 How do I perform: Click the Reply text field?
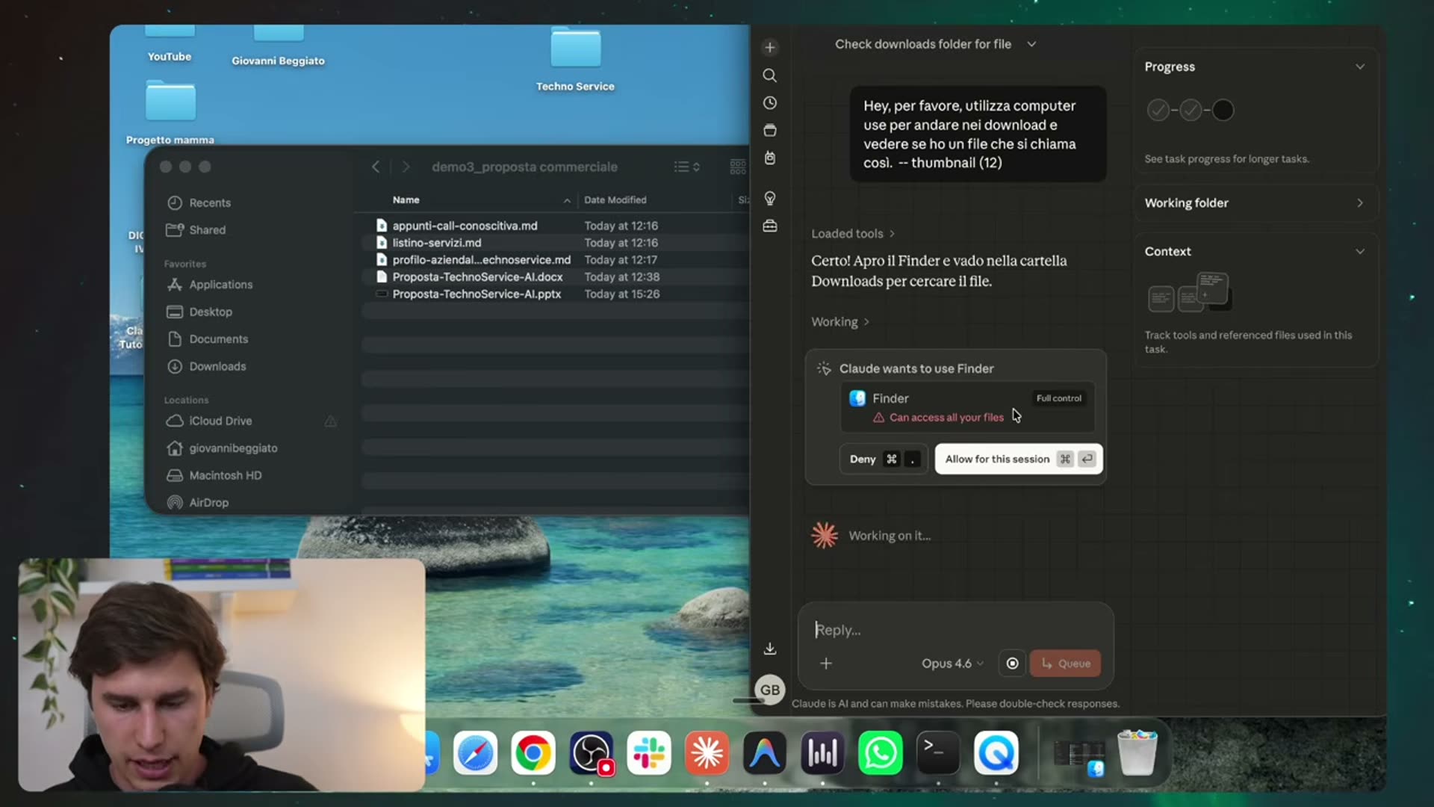click(x=956, y=630)
